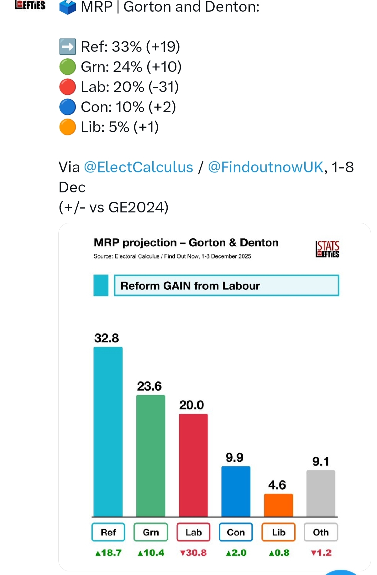
Task: Click the orange Lib bar showing 4.6
Action: [x=278, y=505]
